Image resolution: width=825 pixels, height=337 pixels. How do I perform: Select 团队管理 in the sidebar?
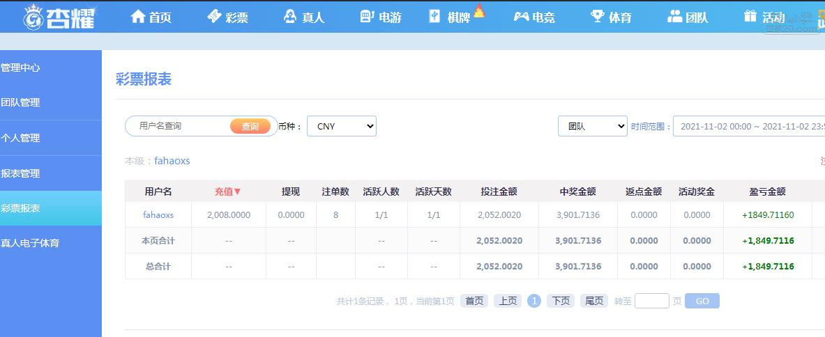pyautogui.click(x=50, y=103)
